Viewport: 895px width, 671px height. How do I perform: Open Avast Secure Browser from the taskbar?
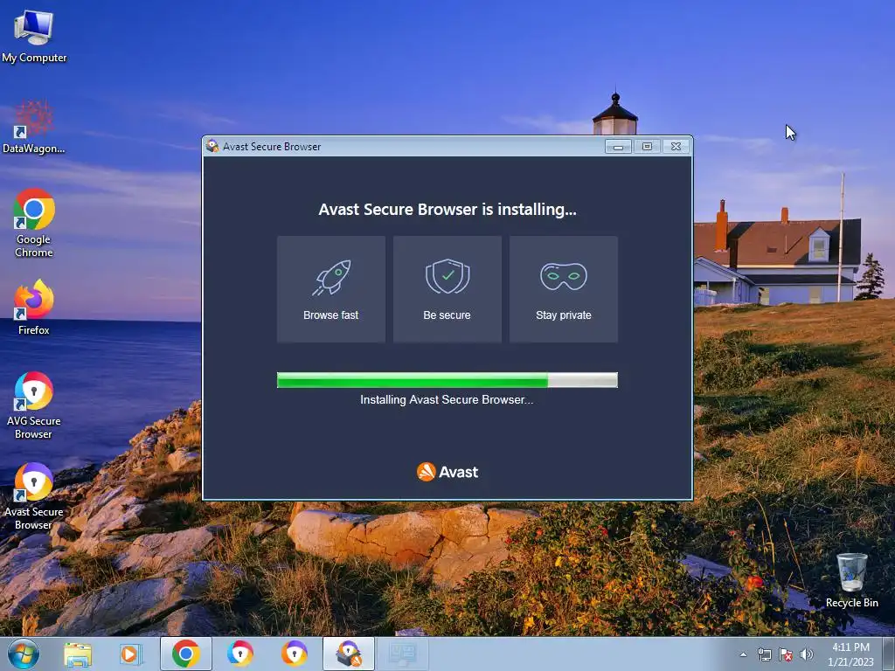(294, 654)
